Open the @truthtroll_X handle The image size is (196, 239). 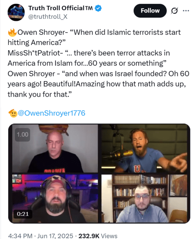pyautogui.click(x=48, y=16)
